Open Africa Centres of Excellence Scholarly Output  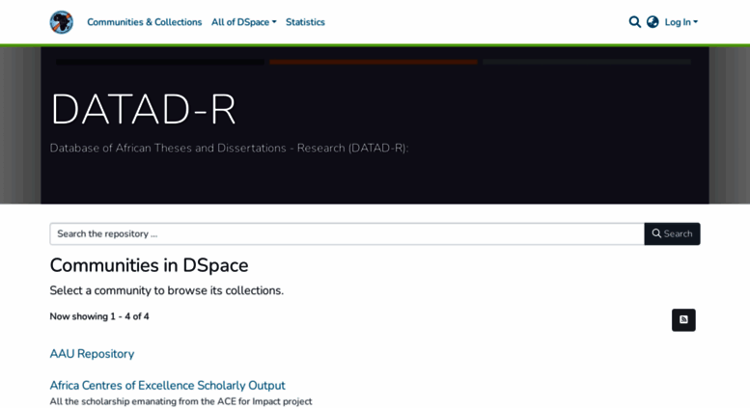coord(167,385)
